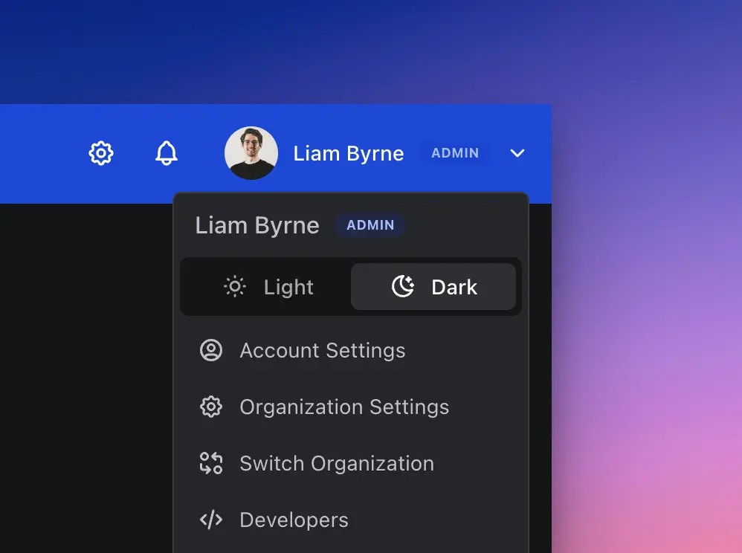Click the Organization Settings gear icon
The width and height of the screenshot is (742, 553).
point(211,407)
